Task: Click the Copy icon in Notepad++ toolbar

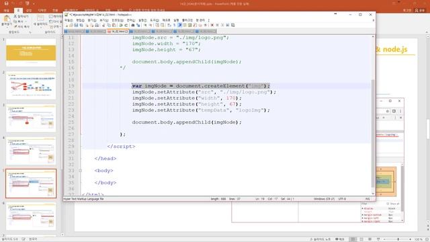Action: [x=109, y=26]
